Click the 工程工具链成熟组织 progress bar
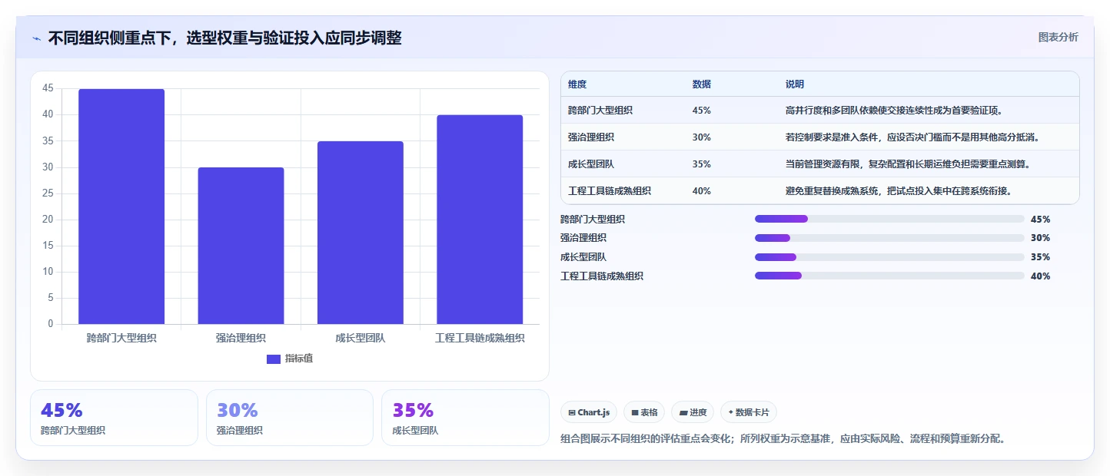The image size is (1110, 476). 889,276
